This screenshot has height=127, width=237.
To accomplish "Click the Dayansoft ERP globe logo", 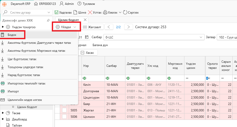I will point(4,4).
